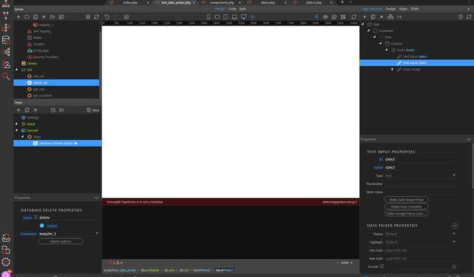Viewport: 474px width, 277px height.
Task: Click the blue move/arrows icon
Action: (x=252, y=17)
